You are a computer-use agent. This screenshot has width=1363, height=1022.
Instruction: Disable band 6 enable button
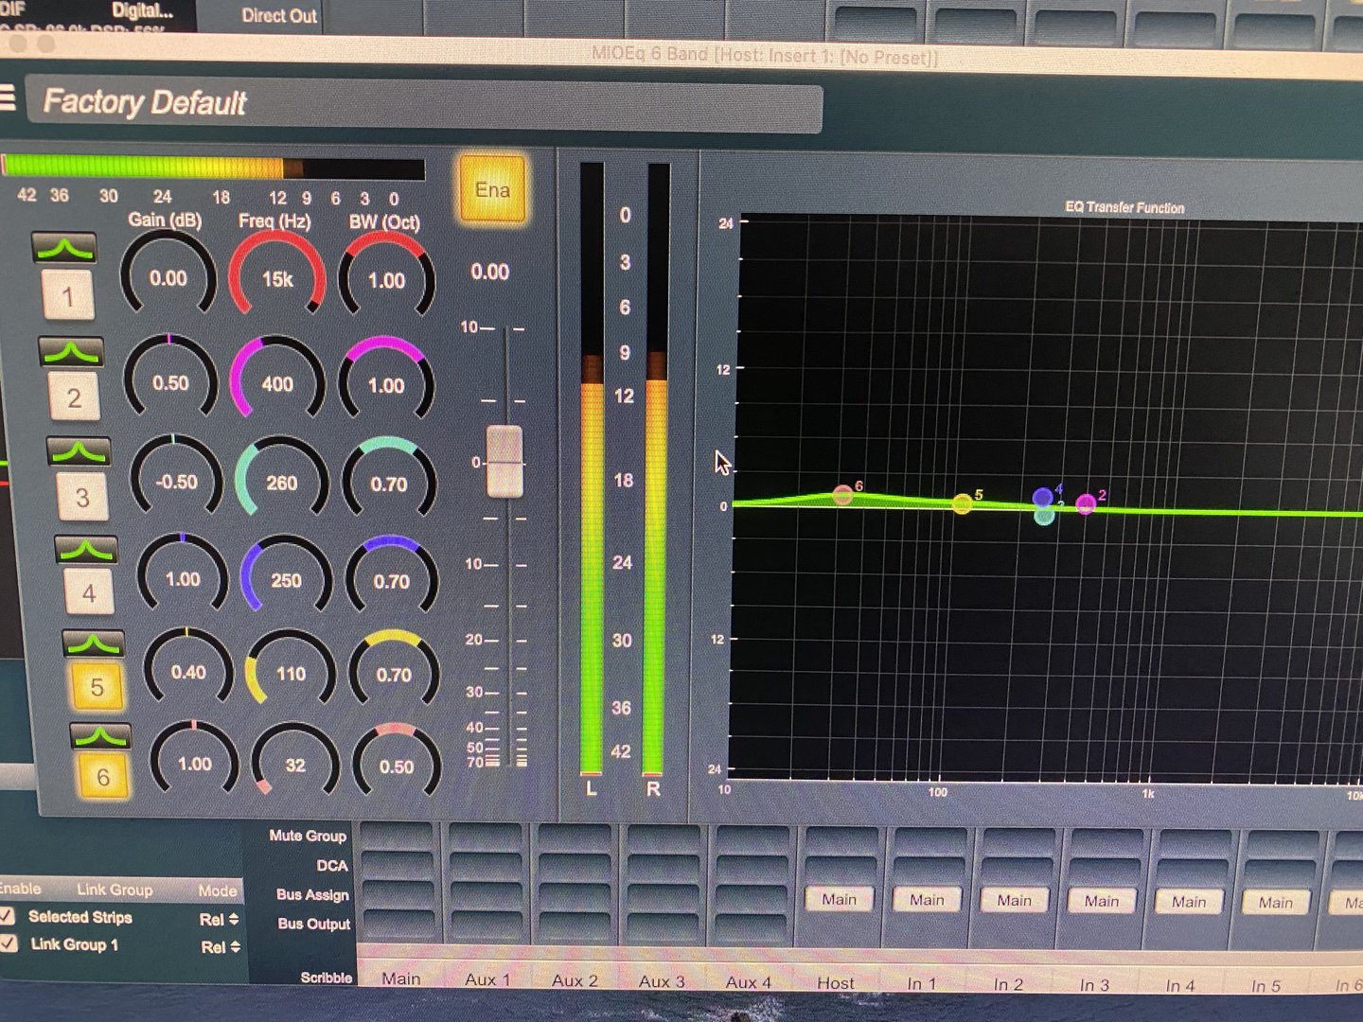point(103,777)
